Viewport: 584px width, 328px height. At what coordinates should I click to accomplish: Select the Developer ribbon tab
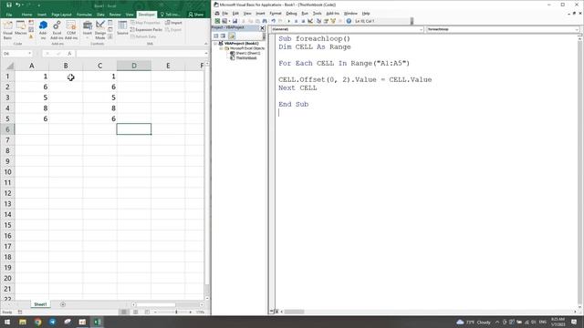click(x=146, y=15)
